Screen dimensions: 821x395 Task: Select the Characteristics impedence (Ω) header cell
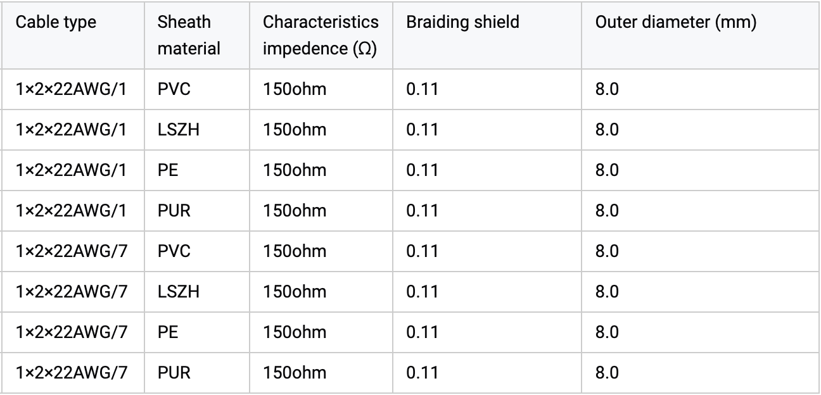pos(321,35)
